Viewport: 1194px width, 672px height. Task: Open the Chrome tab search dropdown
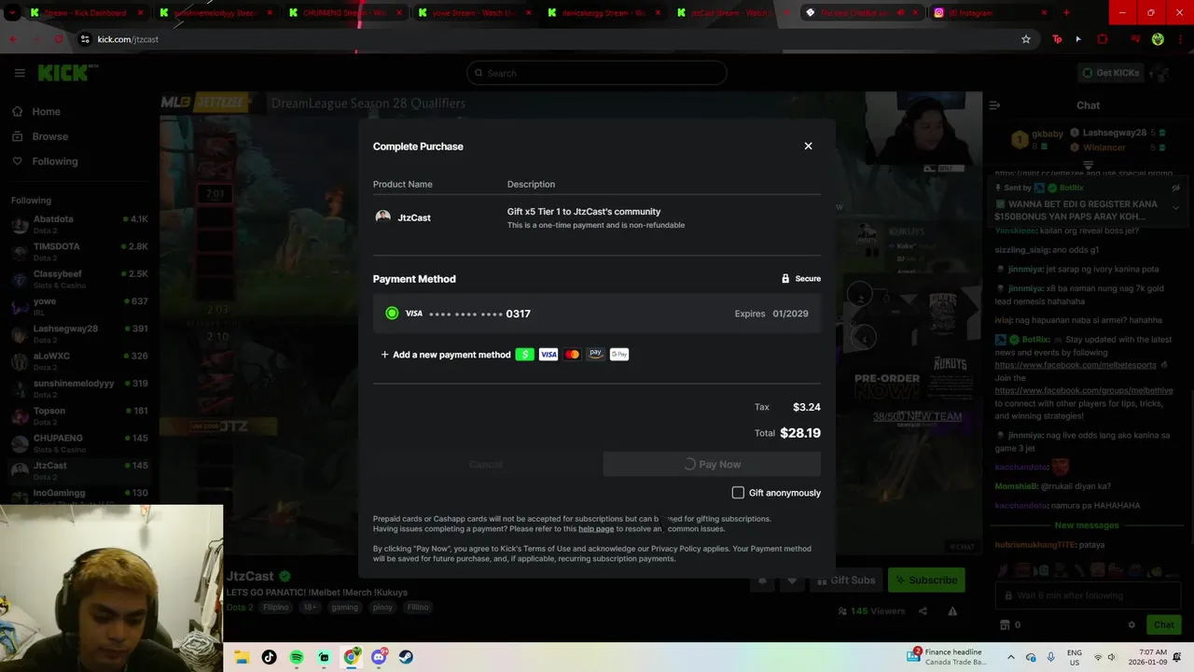coord(13,13)
